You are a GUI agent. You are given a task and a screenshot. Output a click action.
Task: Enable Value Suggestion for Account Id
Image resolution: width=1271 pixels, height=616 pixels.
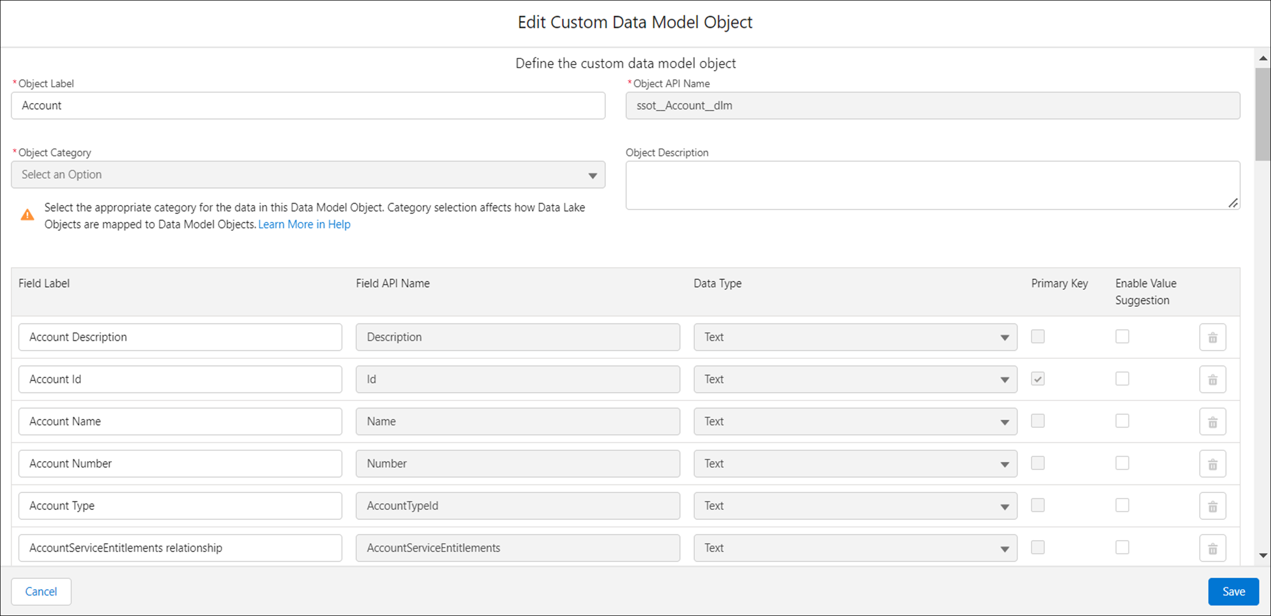pyautogui.click(x=1122, y=378)
